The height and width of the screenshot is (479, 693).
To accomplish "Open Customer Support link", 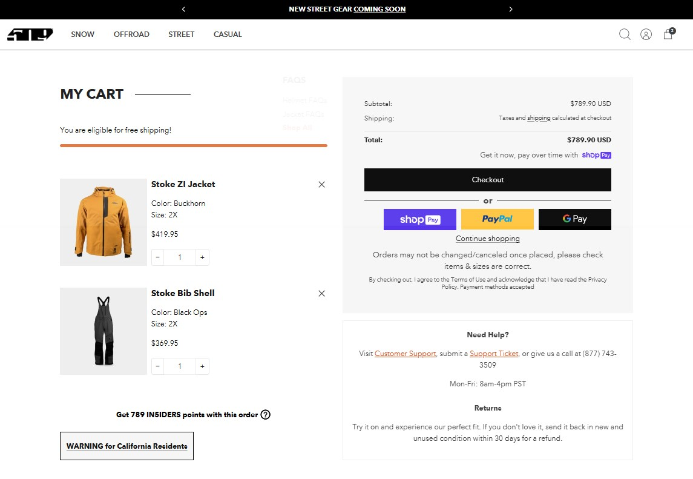I will (x=406, y=354).
